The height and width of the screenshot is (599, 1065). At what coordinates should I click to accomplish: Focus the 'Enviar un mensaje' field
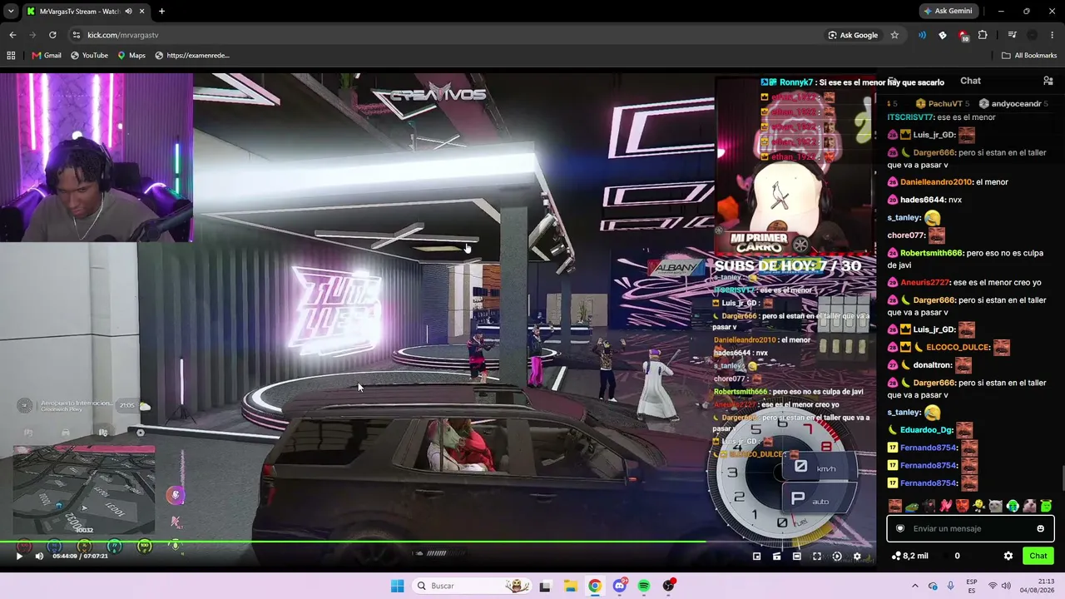point(970,528)
